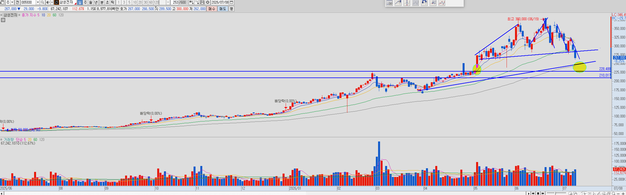The width and height of the screenshot is (626, 195).
Task: Open the 주 market type dropdown arrow
Action: point(12,2)
